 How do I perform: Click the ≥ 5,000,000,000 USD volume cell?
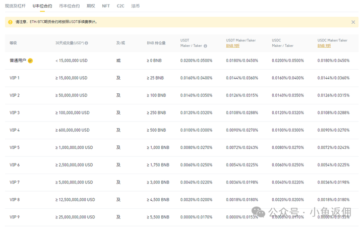click(74, 182)
